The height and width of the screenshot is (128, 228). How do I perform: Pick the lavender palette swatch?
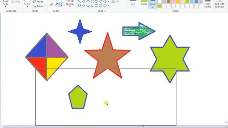click(201, 1)
